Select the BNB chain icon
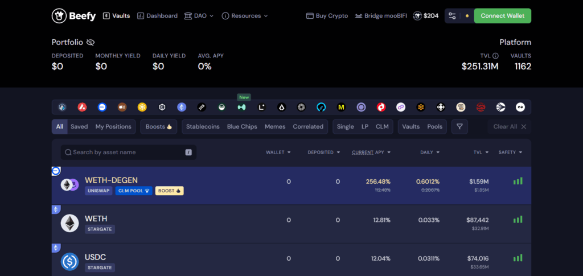The height and width of the screenshot is (276, 583). (142, 107)
